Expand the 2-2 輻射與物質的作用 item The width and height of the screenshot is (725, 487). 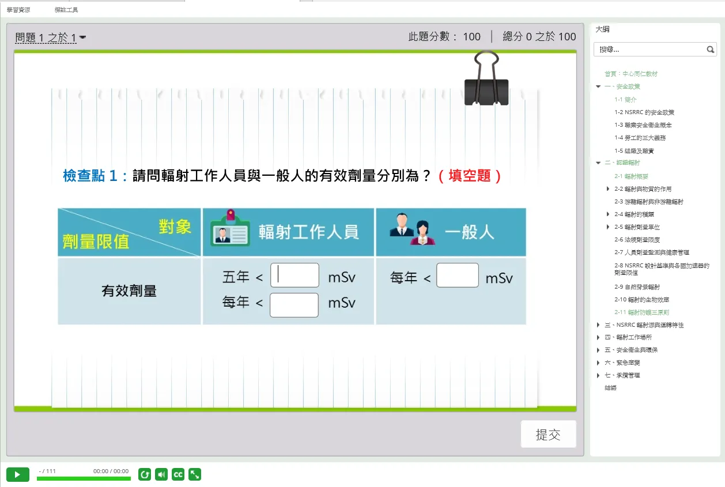pyautogui.click(x=608, y=189)
